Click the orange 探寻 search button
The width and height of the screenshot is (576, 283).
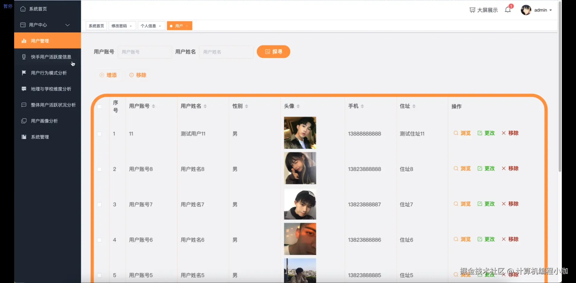coord(273,52)
